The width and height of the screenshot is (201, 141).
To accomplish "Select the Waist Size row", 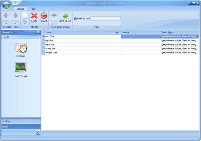I will tap(120, 49).
